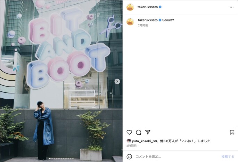Click yuta_koseki_68 small avatar

tap(129, 141)
